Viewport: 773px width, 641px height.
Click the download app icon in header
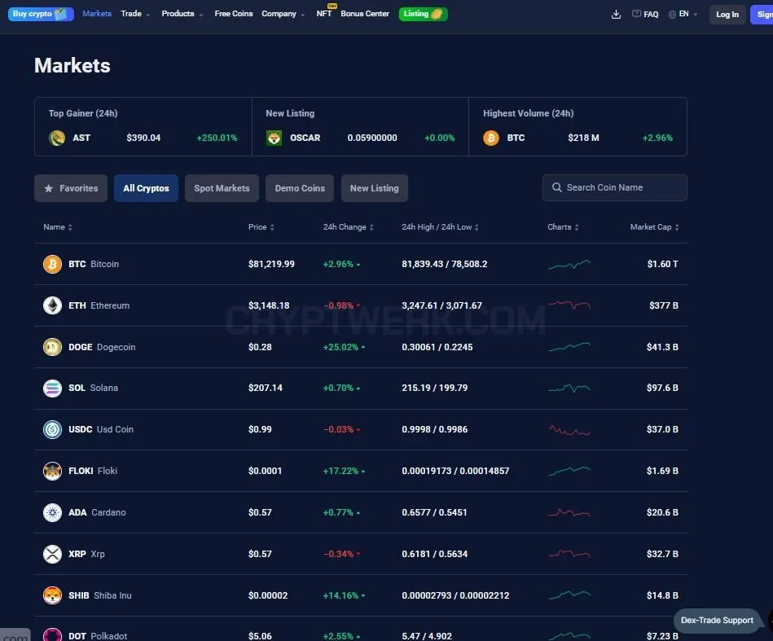point(616,15)
